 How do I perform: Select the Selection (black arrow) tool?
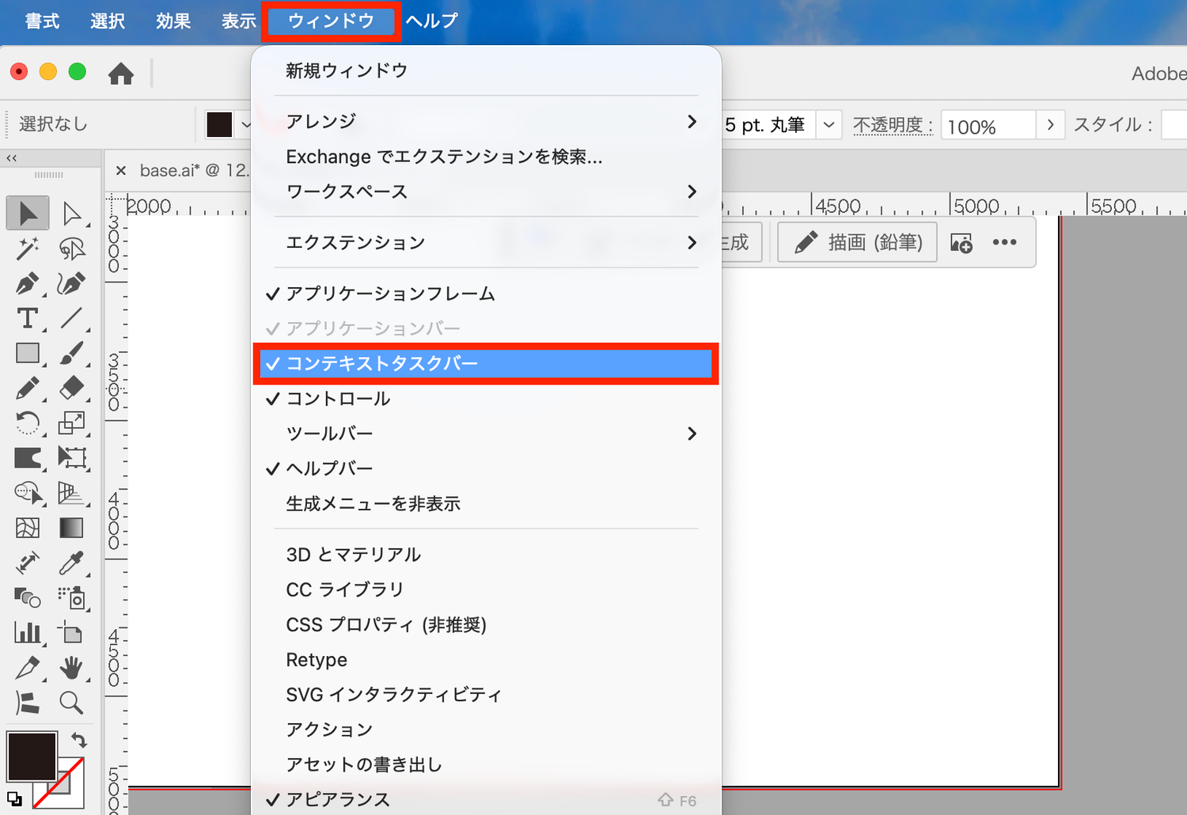point(28,213)
